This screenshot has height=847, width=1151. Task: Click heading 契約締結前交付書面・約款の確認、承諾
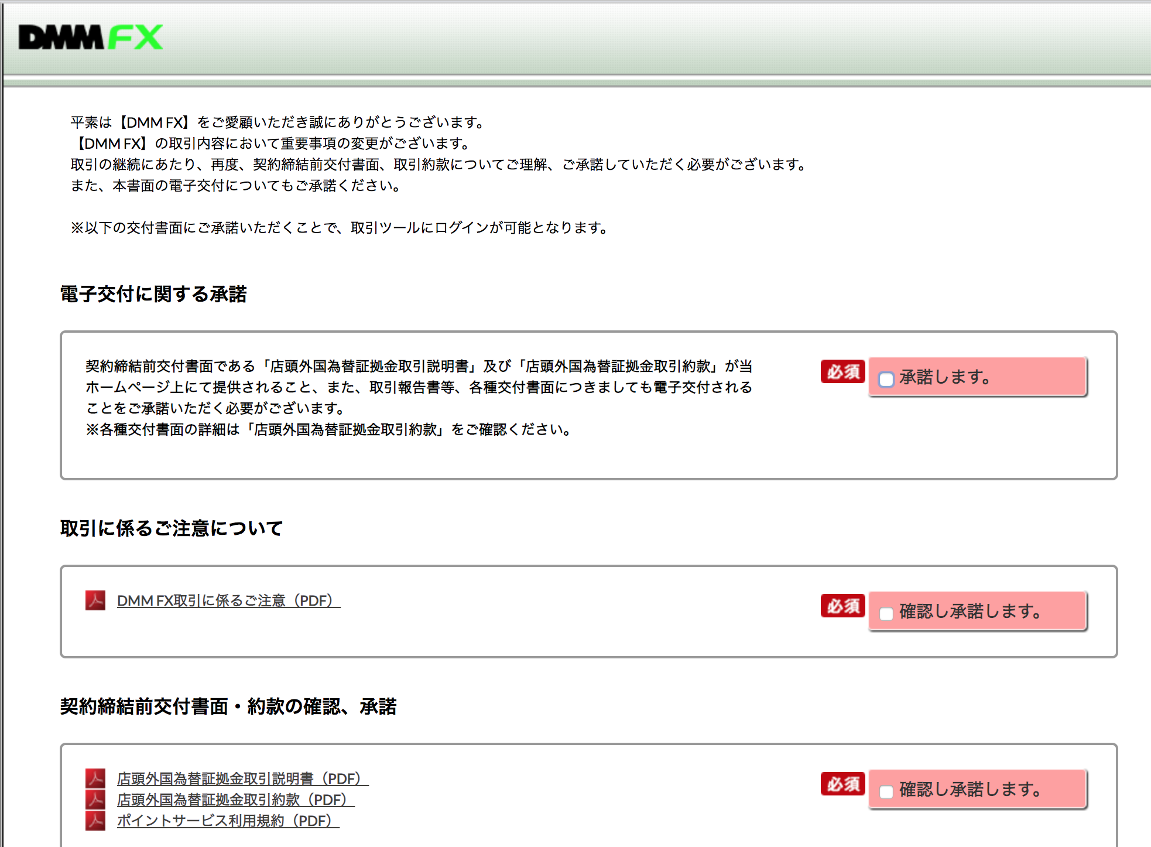coord(228,706)
